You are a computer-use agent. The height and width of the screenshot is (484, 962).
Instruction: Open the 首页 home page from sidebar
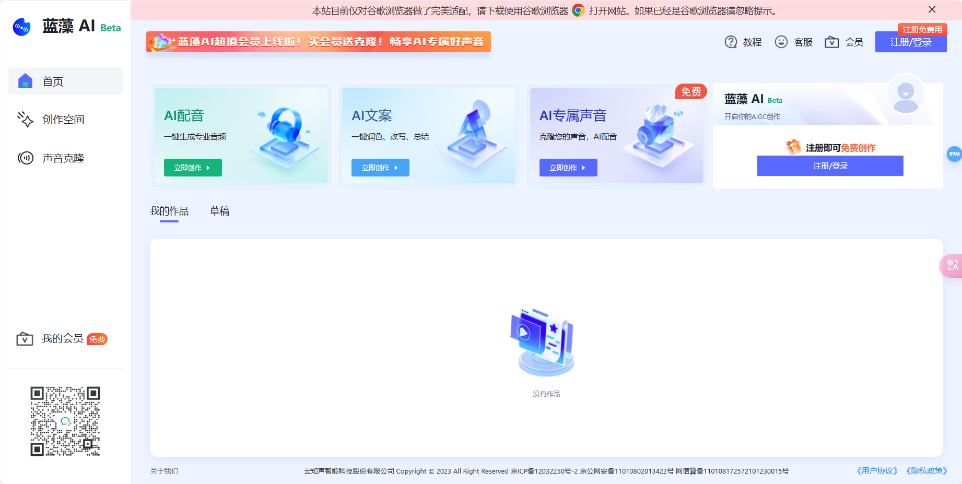52,81
